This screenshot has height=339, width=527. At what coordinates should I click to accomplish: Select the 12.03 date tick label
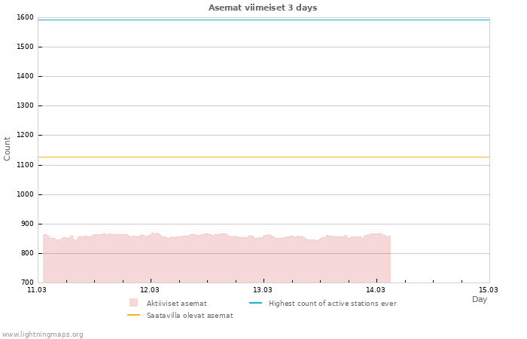[x=150, y=289]
